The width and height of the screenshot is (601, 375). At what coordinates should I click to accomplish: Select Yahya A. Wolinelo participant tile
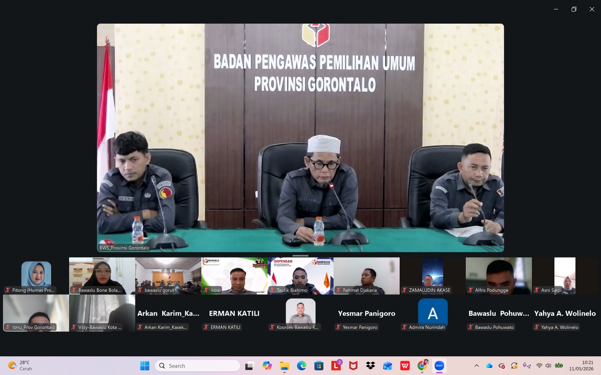tap(565, 313)
